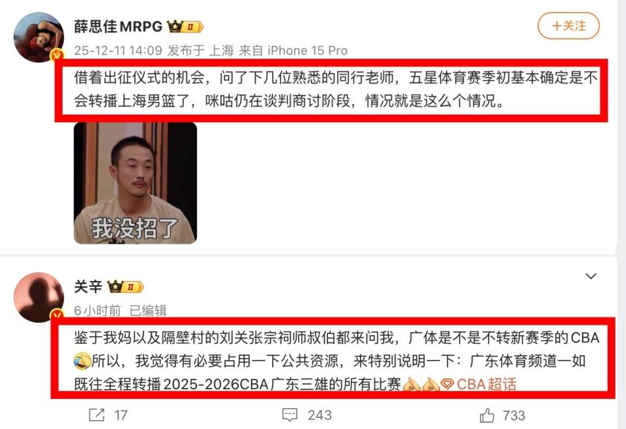626x429 pixels.
Task: Open crown membership badge beside 薛思佳MRPG
Action: 185,27
